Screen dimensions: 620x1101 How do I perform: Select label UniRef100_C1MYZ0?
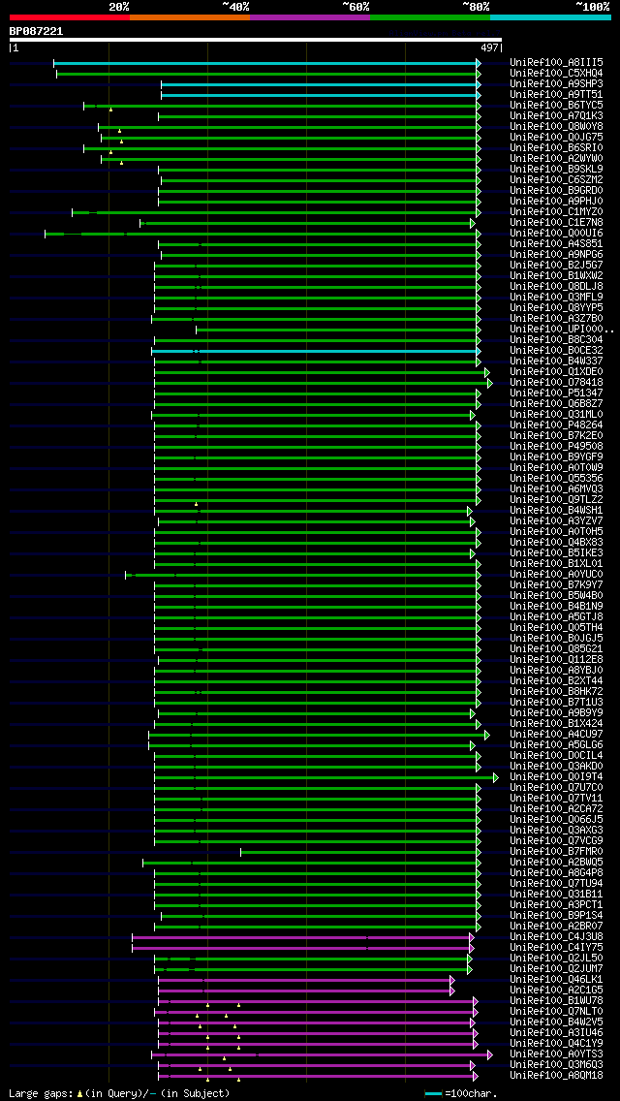(556, 213)
